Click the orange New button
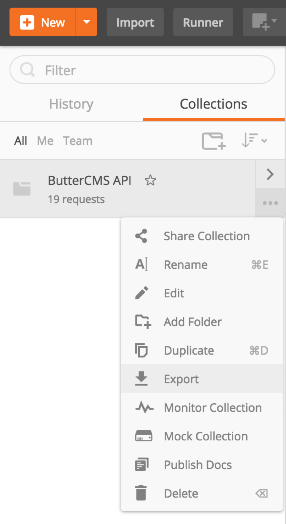Screen dimensions: 286x524 point(43,22)
